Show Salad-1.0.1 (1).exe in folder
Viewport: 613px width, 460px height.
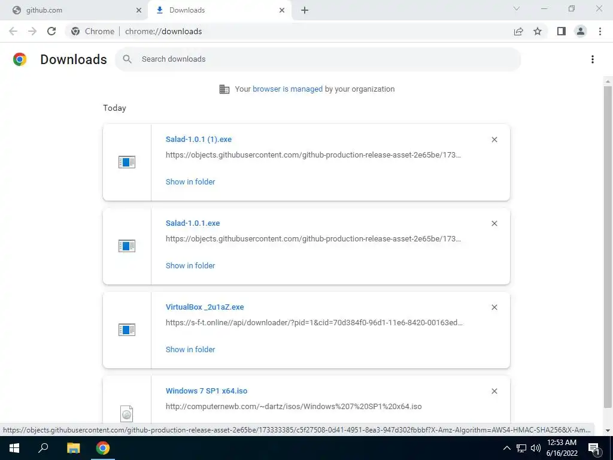pyautogui.click(x=190, y=181)
